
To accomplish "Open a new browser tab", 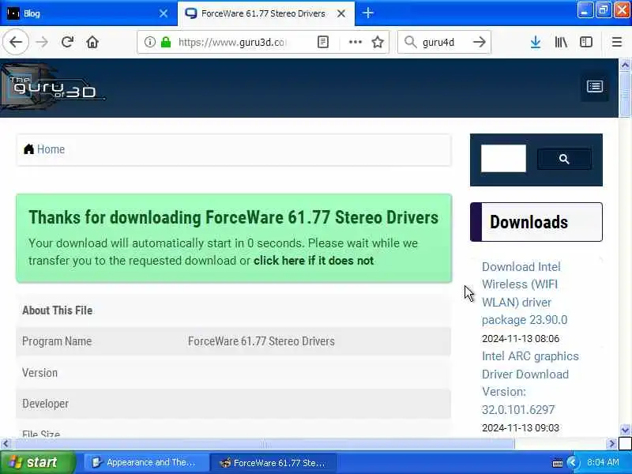I will coord(367,13).
